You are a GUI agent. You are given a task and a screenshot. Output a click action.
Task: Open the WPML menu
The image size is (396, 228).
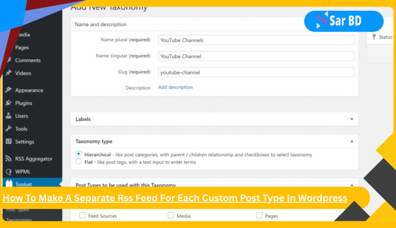(x=23, y=172)
